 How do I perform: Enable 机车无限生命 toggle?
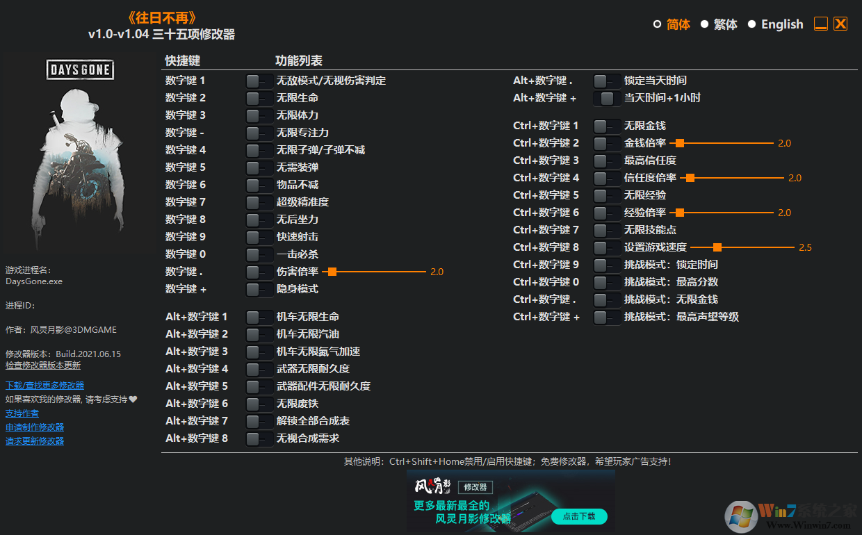point(259,317)
